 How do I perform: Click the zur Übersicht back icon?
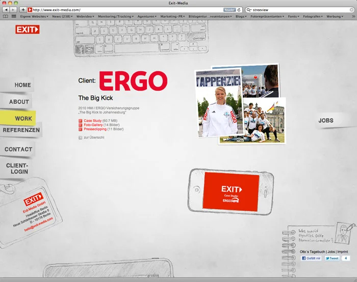click(x=80, y=137)
